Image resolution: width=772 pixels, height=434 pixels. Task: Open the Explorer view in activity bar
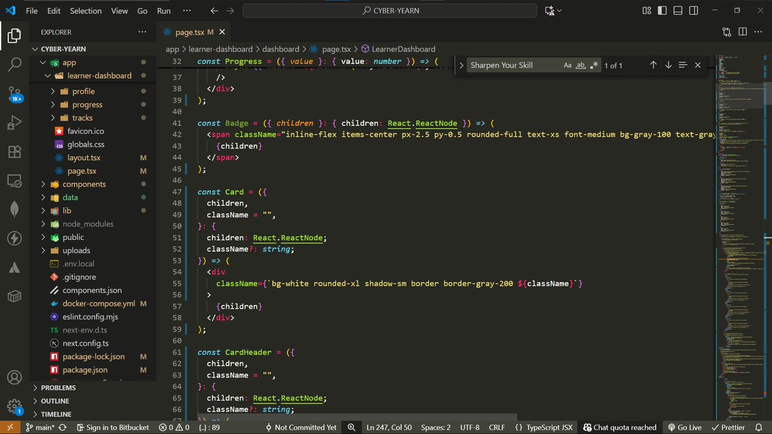click(14, 35)
